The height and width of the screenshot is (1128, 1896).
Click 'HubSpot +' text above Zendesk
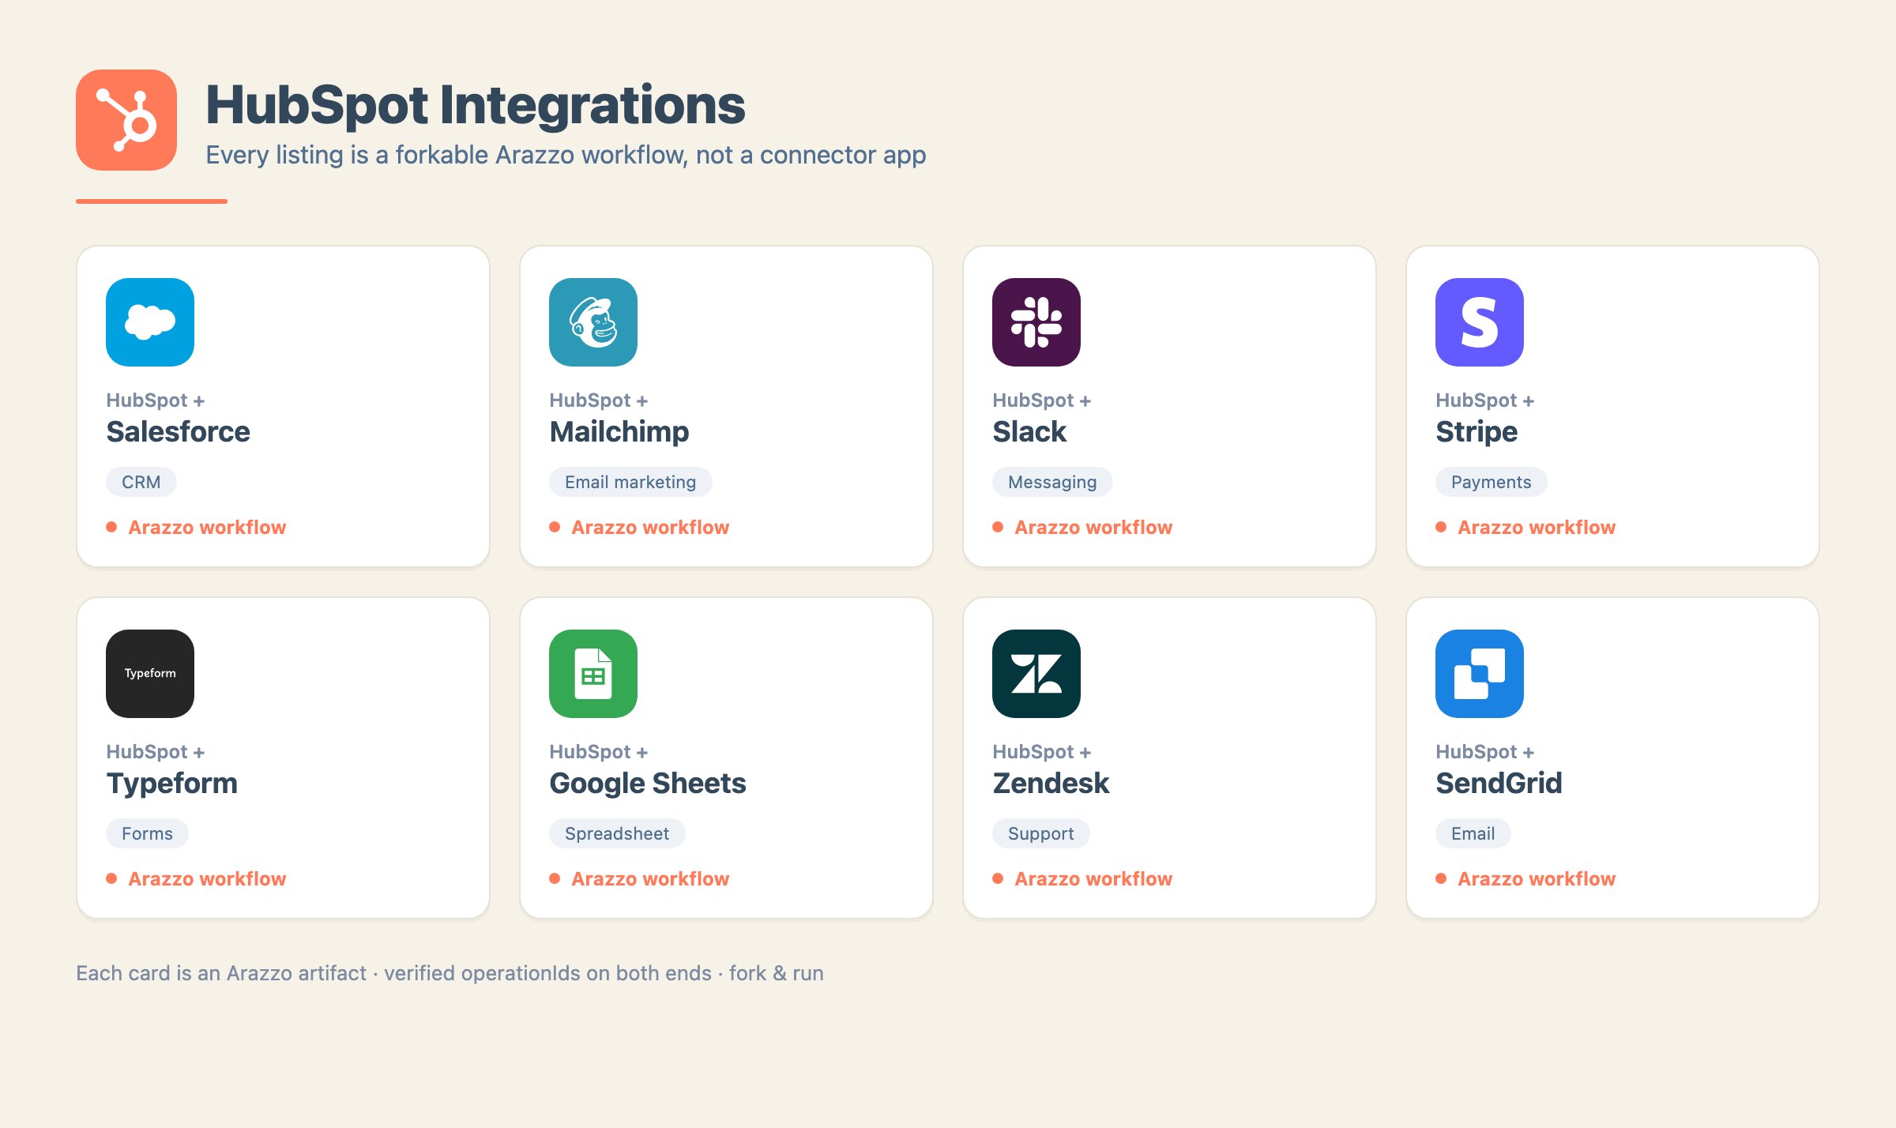[1042, 752]
